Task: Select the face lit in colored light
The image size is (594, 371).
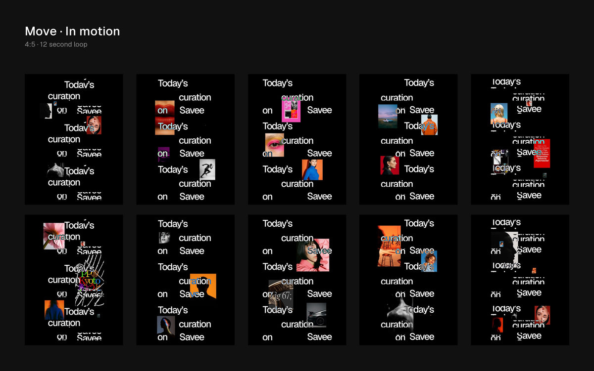Action: pos(166,325)
